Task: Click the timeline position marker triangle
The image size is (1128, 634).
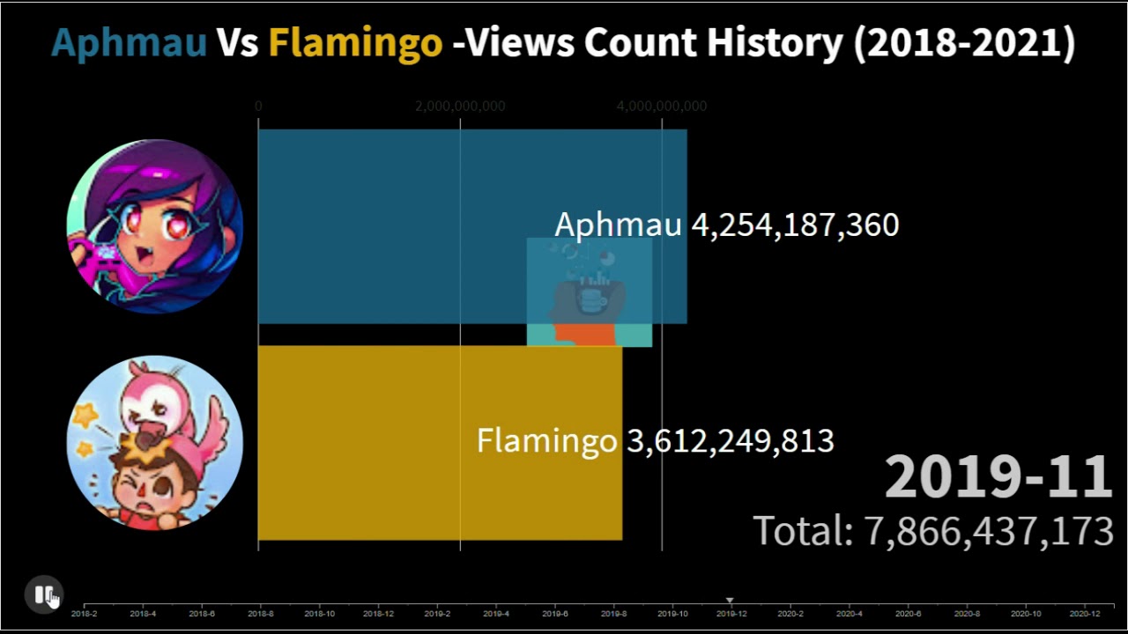Action: [x=730, y=601]
